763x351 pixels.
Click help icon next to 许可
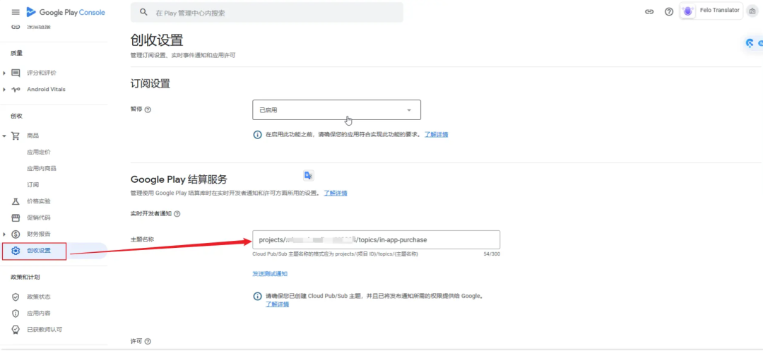pos(148,342)
